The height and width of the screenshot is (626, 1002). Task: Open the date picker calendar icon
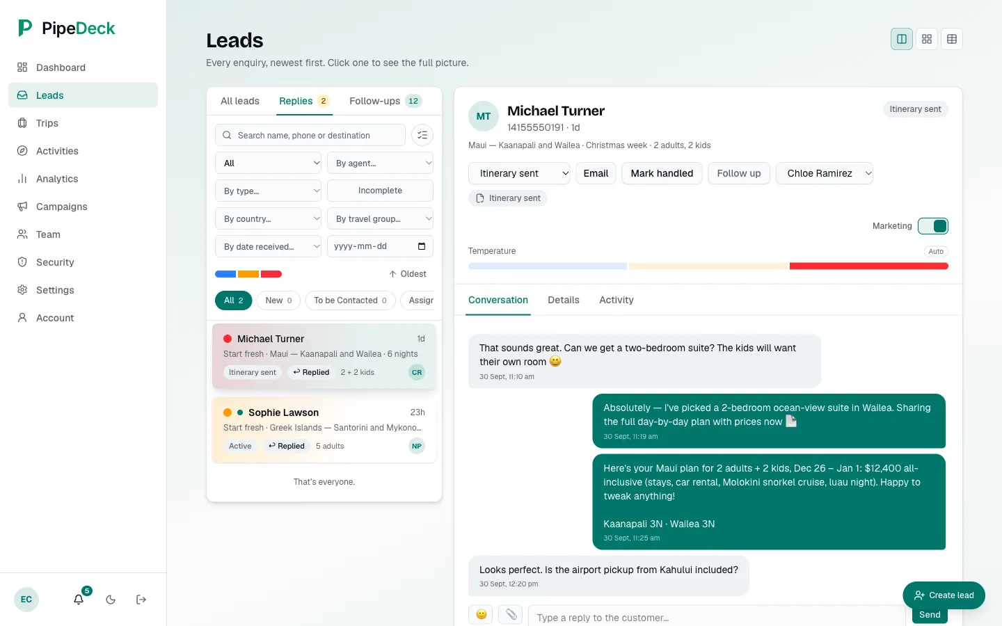(x=422, y=246)
